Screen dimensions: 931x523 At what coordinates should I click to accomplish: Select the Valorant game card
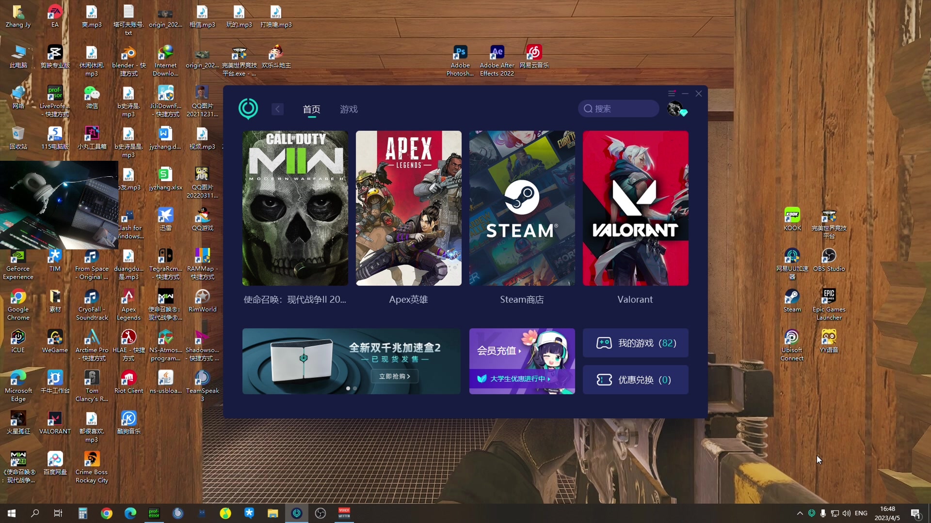coord(635,208)
